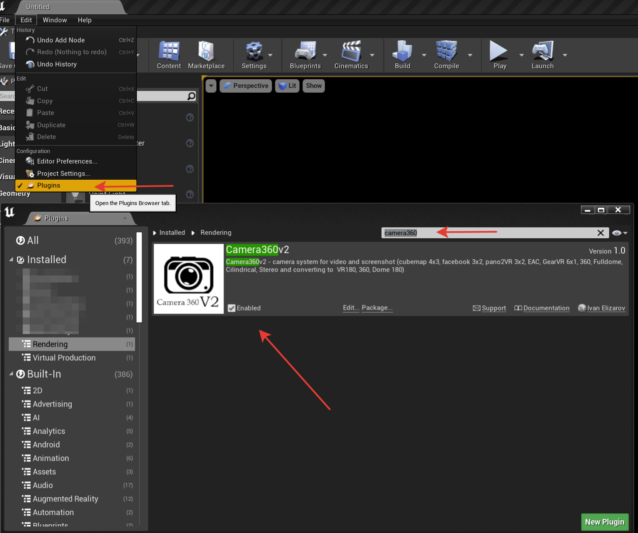The width and height of the screenshot is (638, 533).
Task: Open the Window menu
Action: click(55, 20)
